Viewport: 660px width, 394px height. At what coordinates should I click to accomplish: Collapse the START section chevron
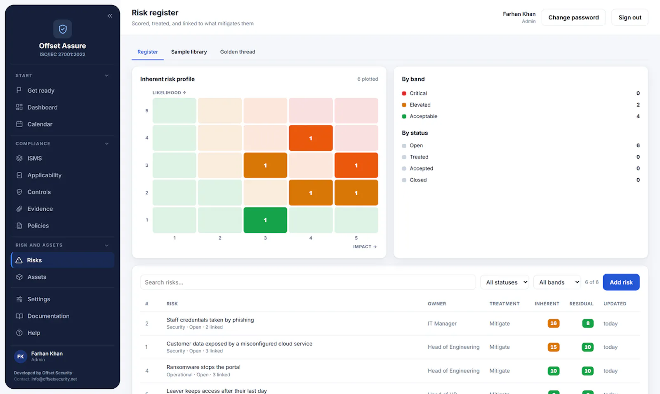pyautogui.click(x=107, y=75)
